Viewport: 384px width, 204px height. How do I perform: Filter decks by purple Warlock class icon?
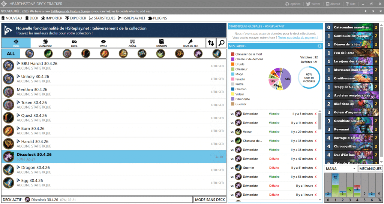point(198,53)
